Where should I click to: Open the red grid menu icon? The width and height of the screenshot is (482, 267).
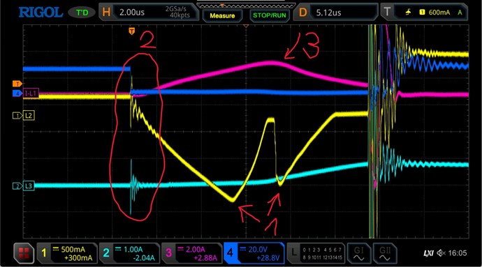pos(24,253)
